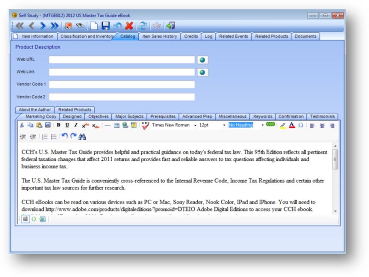Undo the last edit in the editor toolbar
The width and height of the screenshot is (369, 277).
point(65,136)
